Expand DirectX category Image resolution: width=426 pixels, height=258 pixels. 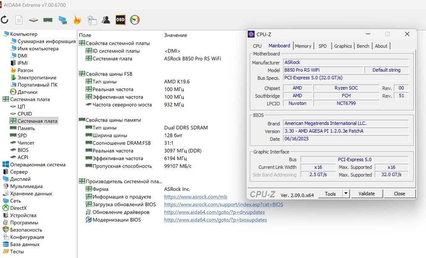tap(18, 208)
